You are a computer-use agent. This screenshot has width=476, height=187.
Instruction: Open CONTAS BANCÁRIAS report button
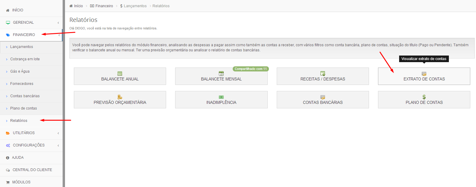(x=323, y=100)
